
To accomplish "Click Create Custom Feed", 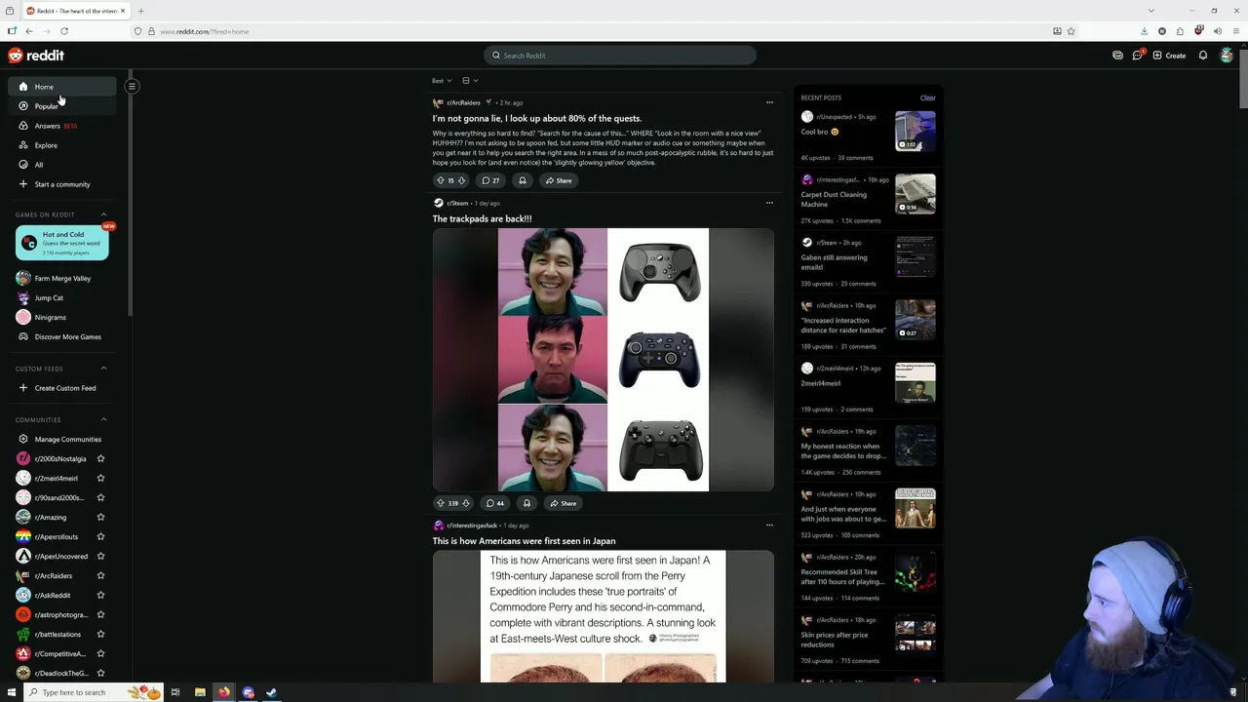I will point(62,388).
